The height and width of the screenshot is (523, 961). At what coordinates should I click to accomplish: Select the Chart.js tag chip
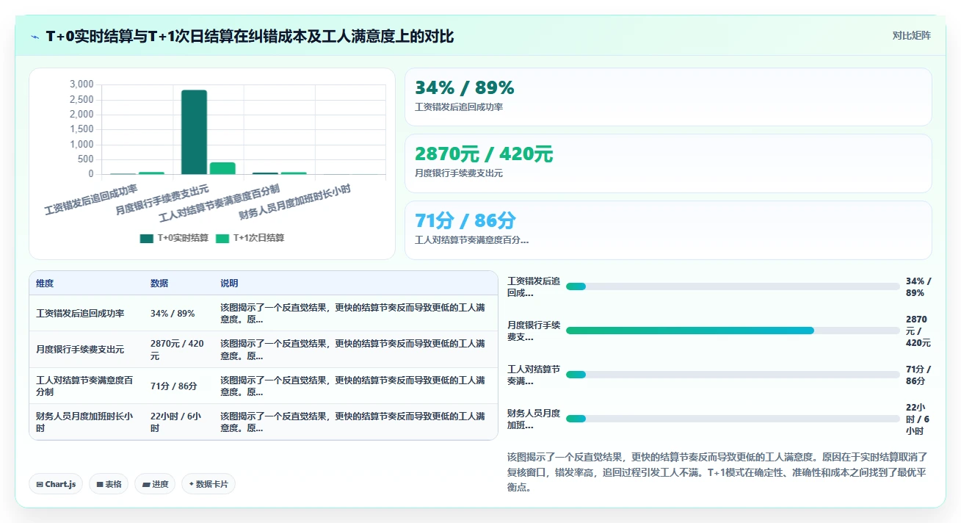tap(56, 484)
